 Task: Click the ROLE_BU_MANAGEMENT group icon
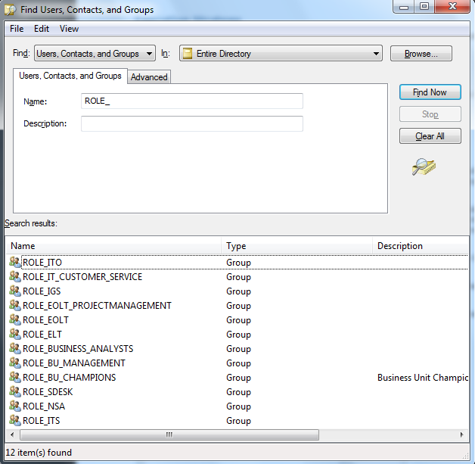coord(14,363)
